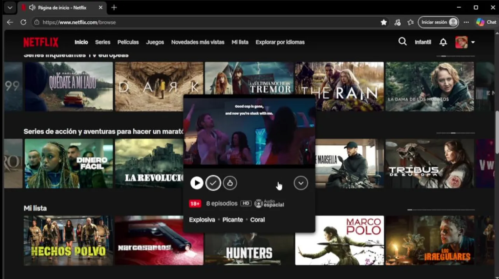Open a new browser tab
Image resolution: width=499 pixels, height=279 pixels.
click(114, 7)
